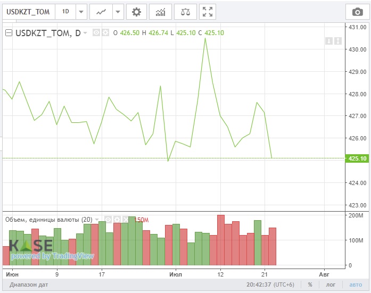Open the chart settings gear in the toolbar
The width and height of the screenshot is (371, 293).
(136, 12)
